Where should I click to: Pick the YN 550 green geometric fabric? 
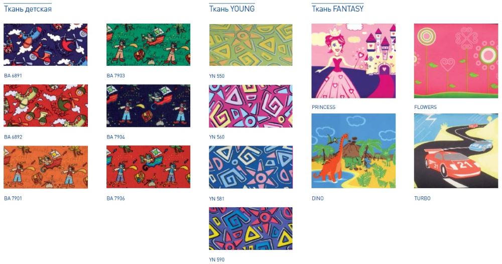tap(250, 45)
